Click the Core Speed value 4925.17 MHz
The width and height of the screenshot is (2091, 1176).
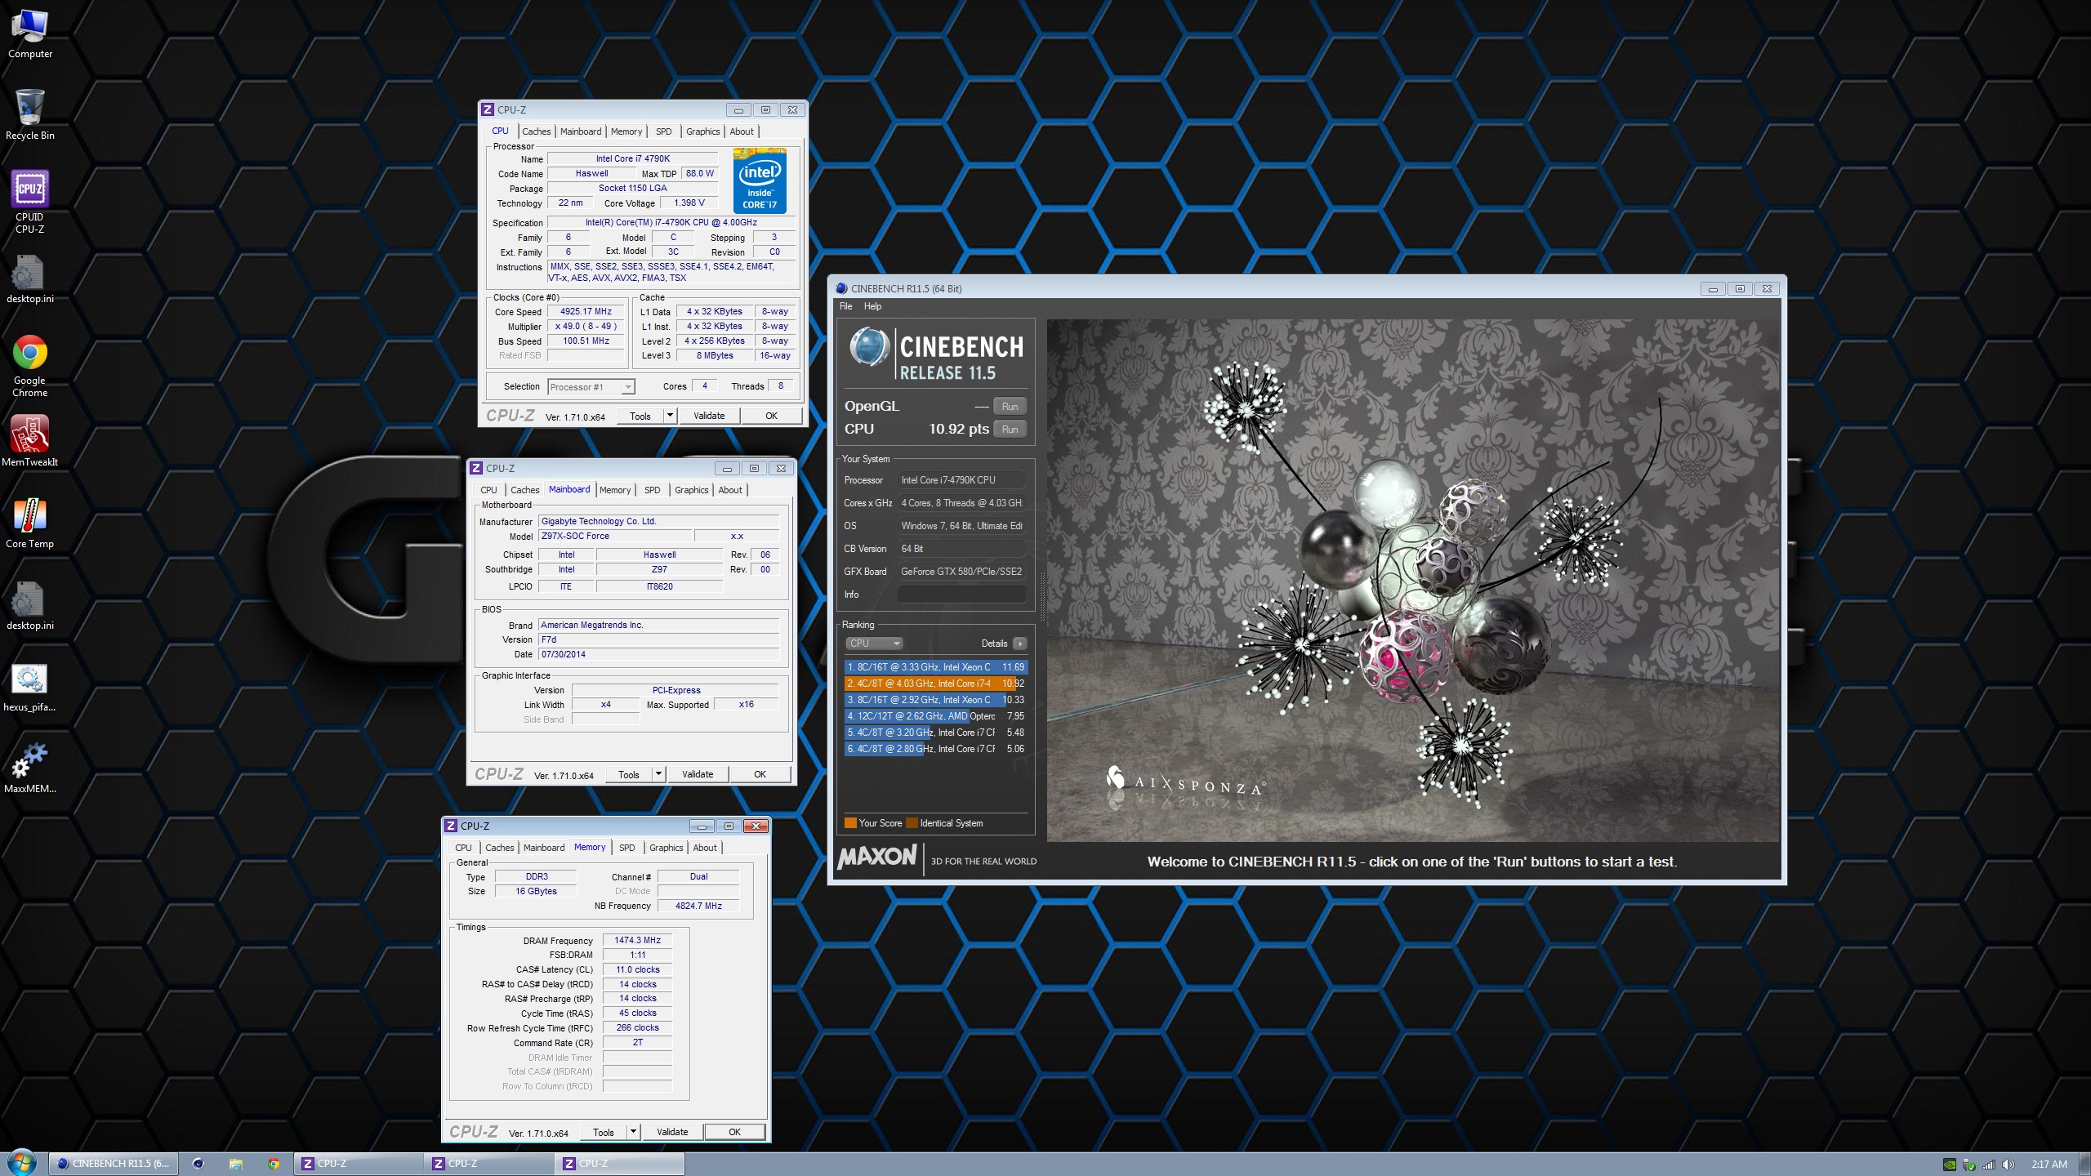586,311
